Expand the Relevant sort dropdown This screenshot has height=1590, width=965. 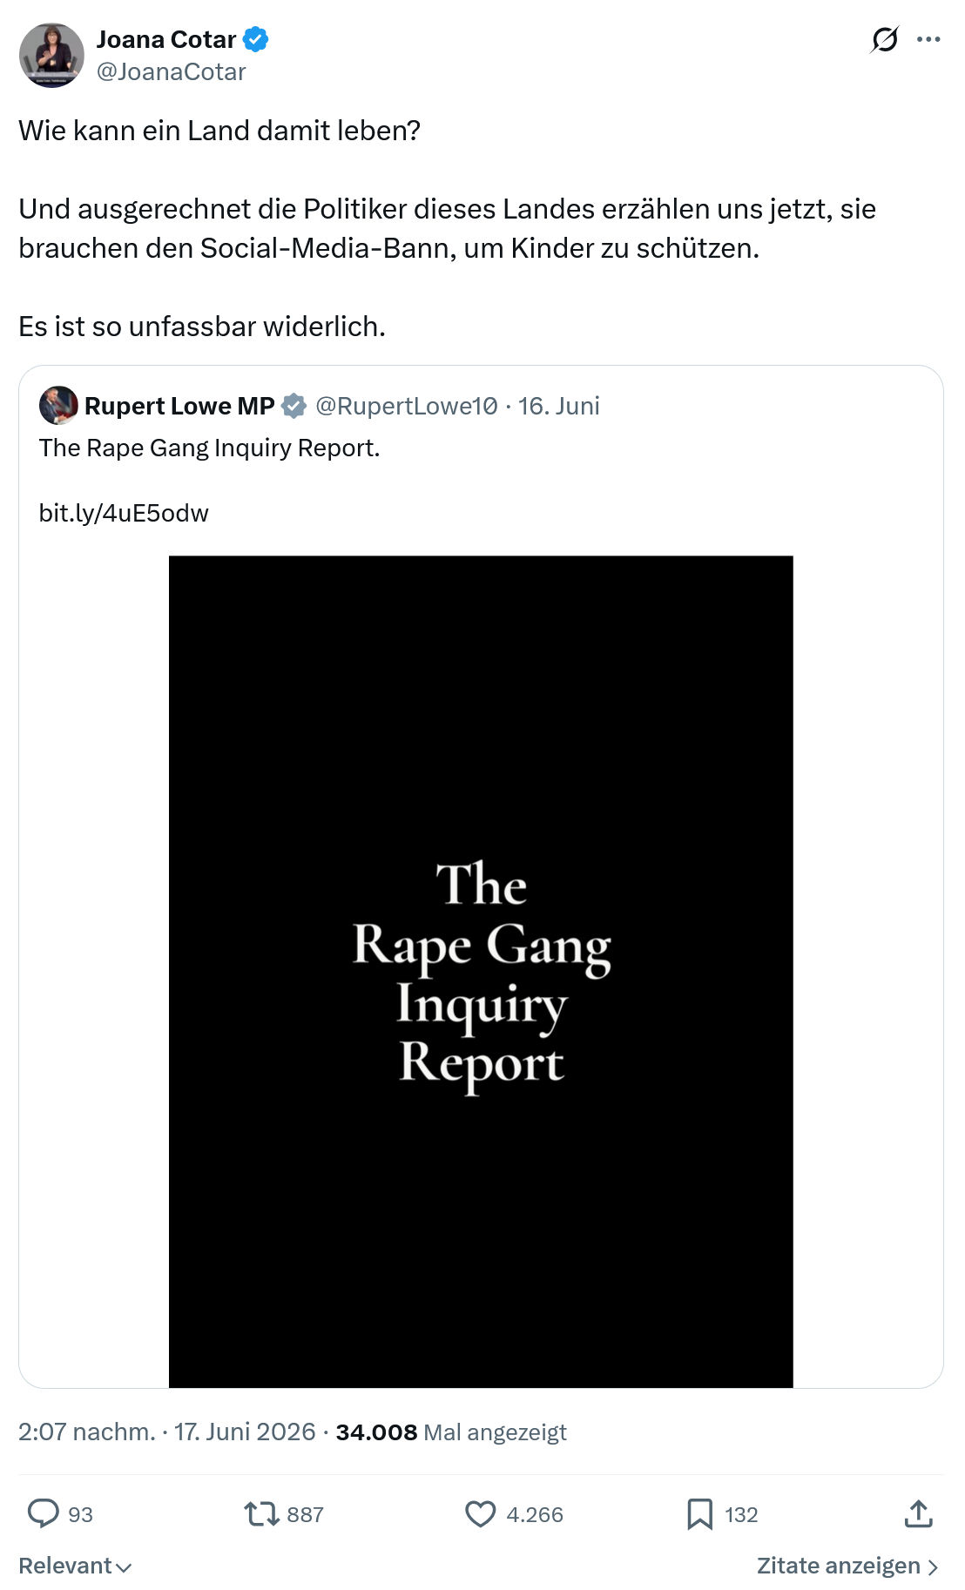[x=75, y=1566]
